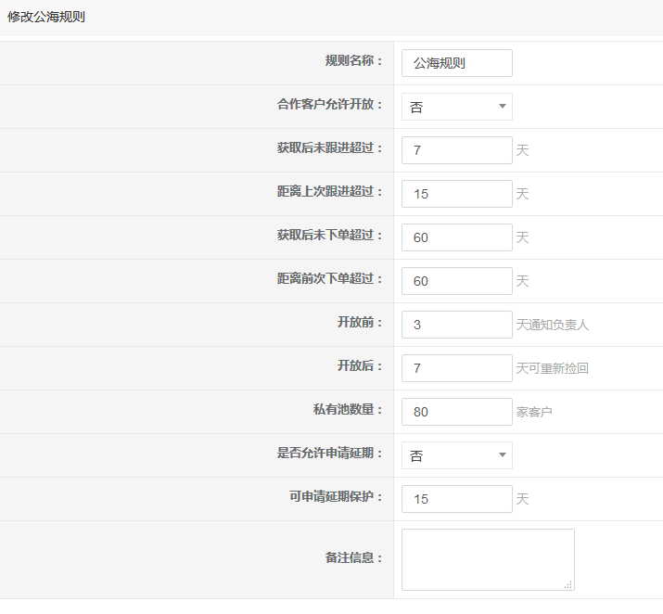
Task: Grab the 备注信息 textarea resize handle
Action: [568, 584]
